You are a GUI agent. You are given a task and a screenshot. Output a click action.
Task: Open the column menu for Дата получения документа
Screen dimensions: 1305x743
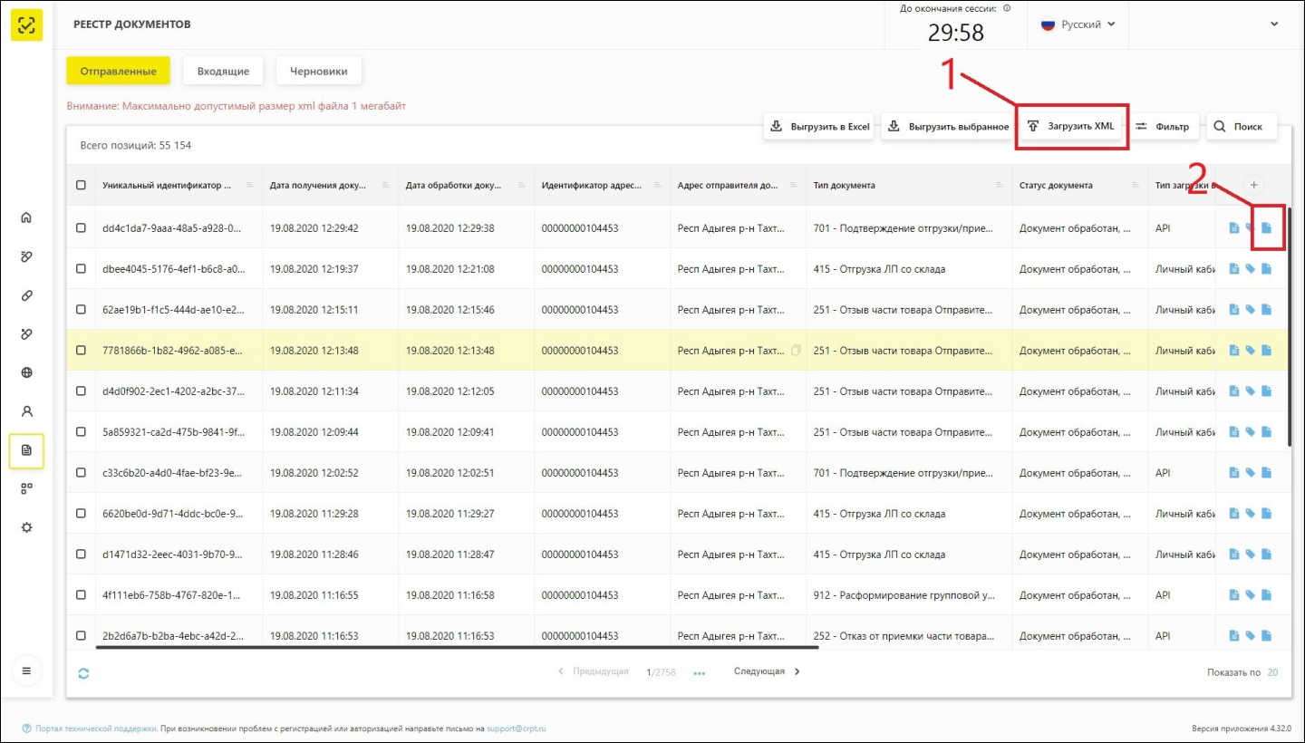(386, 185)
